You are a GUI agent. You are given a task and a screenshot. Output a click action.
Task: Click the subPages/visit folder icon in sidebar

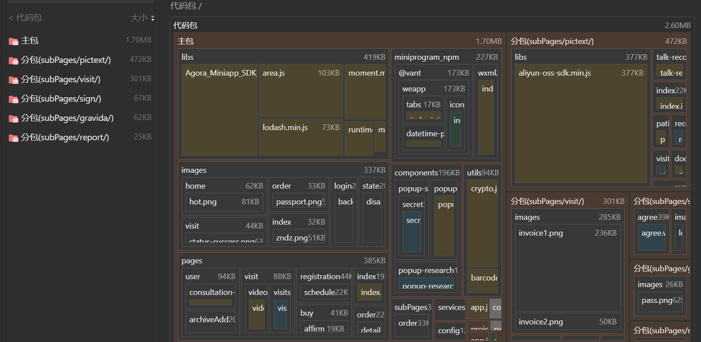[x=14, y=80]
